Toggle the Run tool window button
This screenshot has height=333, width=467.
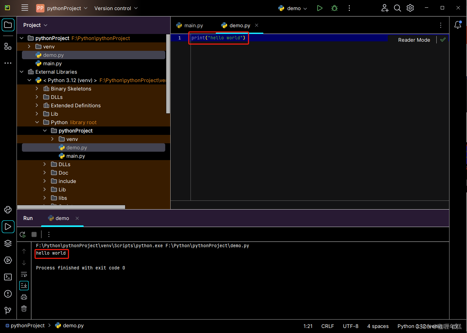tap(8, 227)
